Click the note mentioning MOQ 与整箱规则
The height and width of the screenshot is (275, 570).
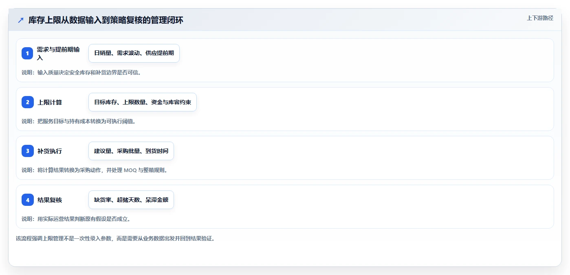point(95,170)
